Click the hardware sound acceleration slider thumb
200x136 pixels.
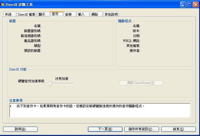(50, 84)
